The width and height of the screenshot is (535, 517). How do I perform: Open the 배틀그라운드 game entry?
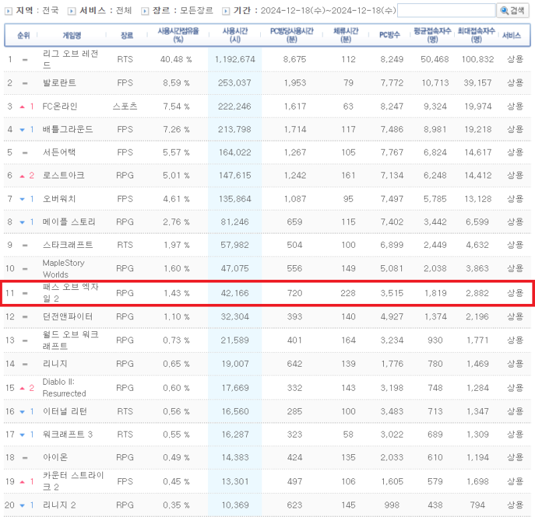(x=68, y=130)
